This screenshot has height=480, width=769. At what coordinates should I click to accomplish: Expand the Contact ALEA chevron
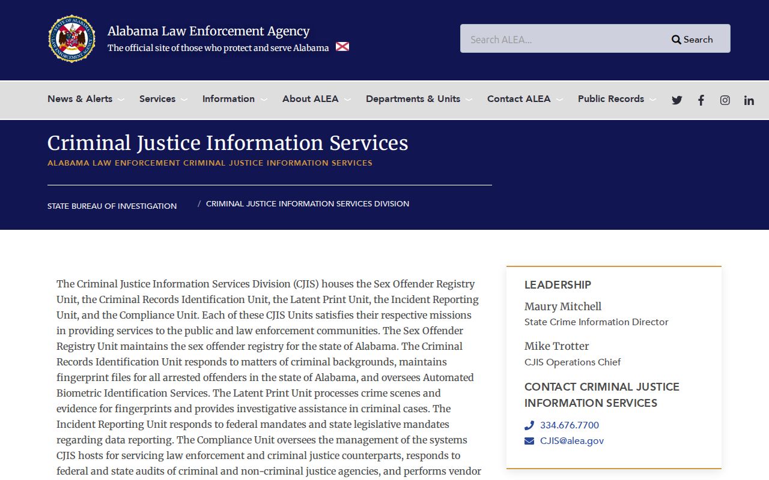click(559, 100)
